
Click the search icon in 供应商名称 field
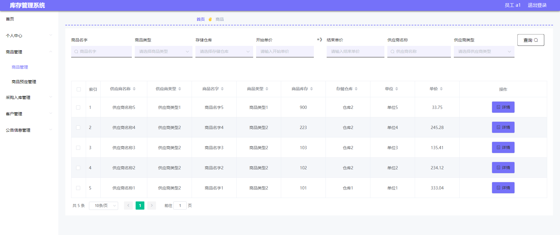tap(392, 52)
